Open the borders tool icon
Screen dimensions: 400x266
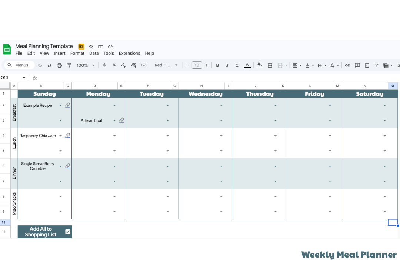click(x=270, y=65)
